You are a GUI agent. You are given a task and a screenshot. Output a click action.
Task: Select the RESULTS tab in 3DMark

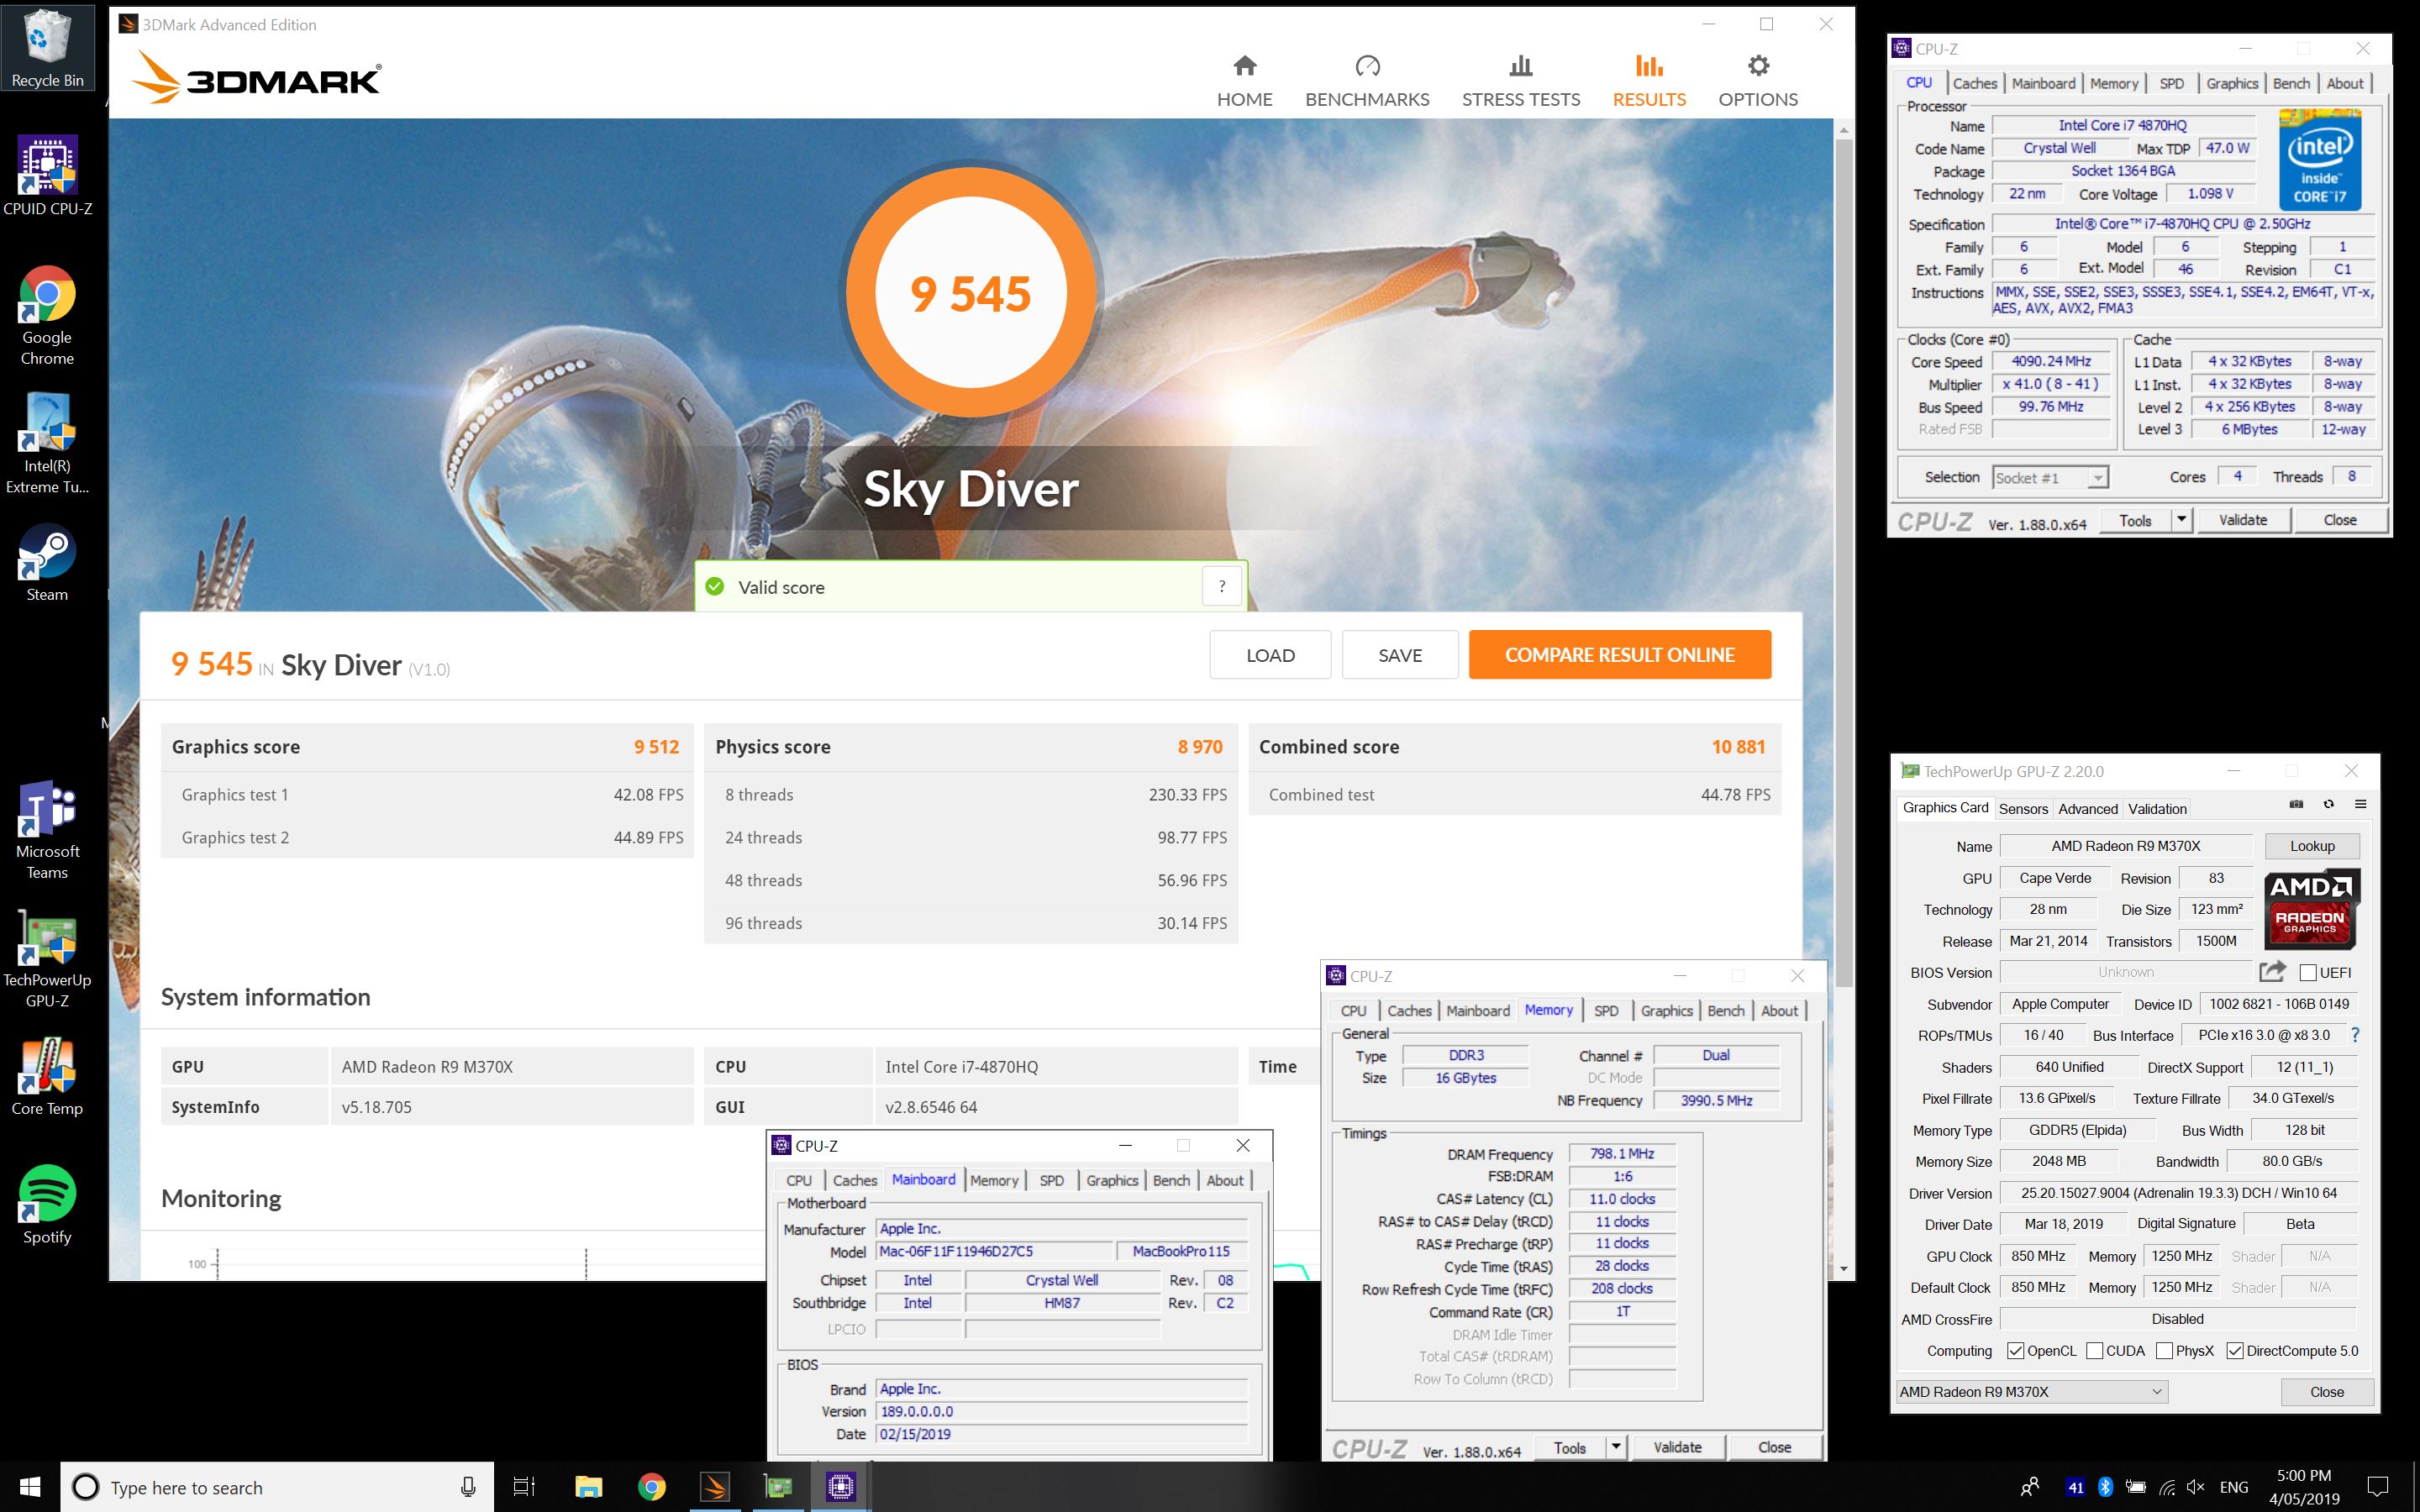point(1649,81)
